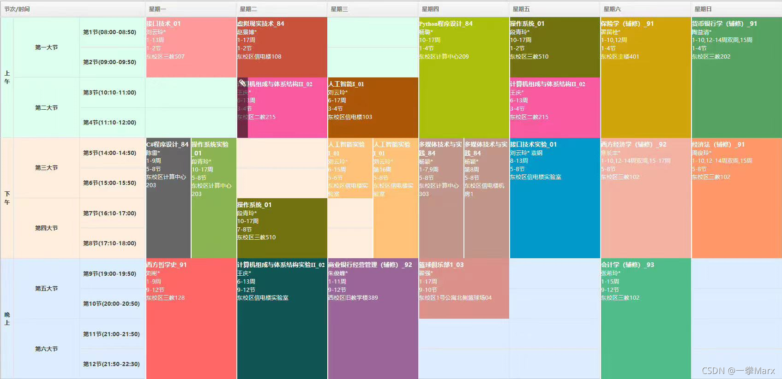The width and height of the screenshot is (782, 379).
Task: Click the 第9节(19:00-19:50) time slot
Action: [110, 274]
